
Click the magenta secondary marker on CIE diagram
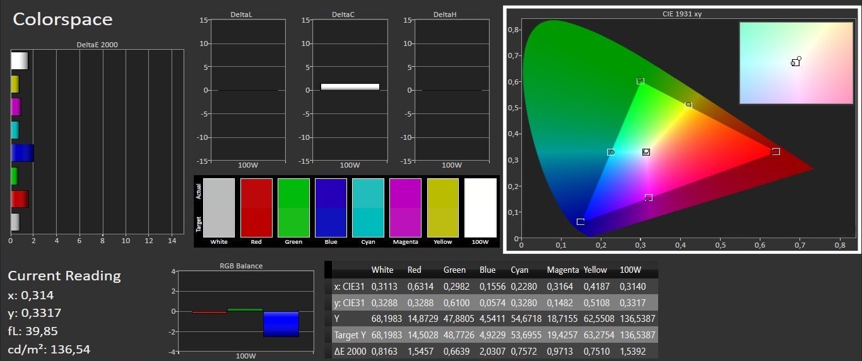click(649, 198)
